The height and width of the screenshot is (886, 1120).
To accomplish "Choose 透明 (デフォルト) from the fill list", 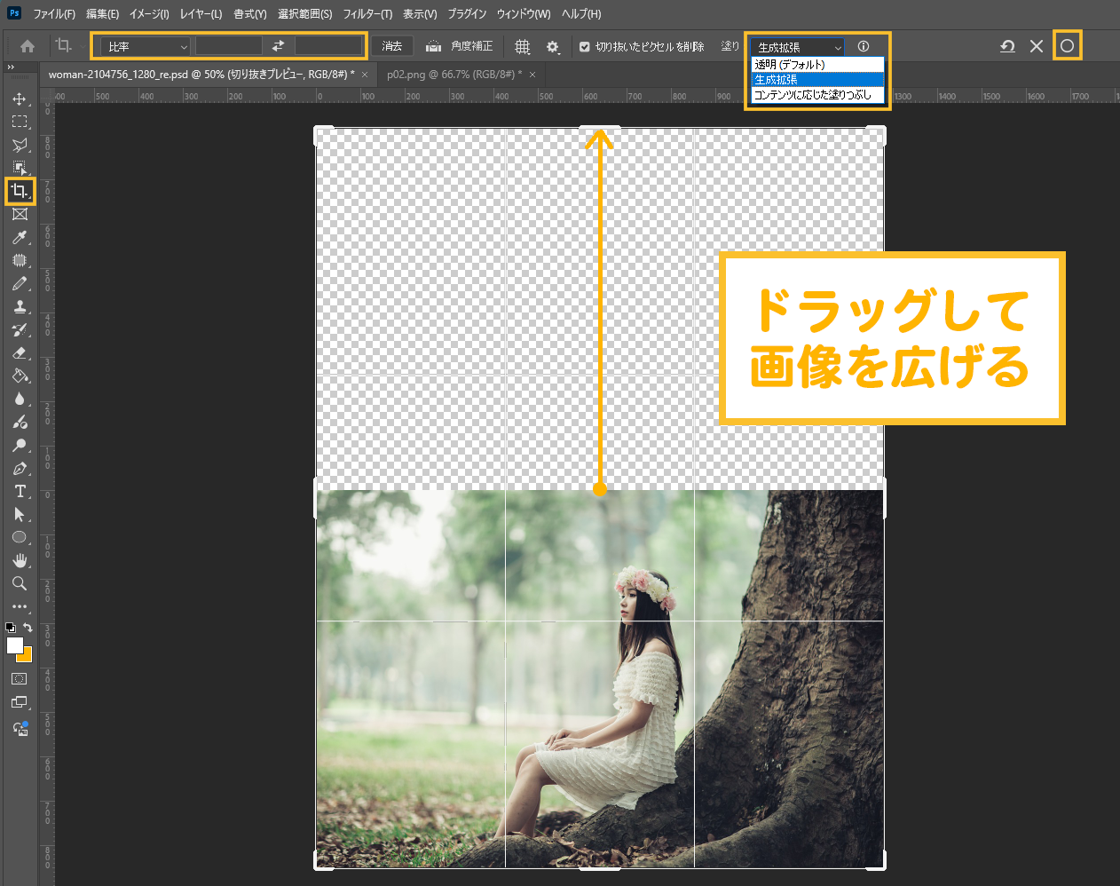I will 817,65.
